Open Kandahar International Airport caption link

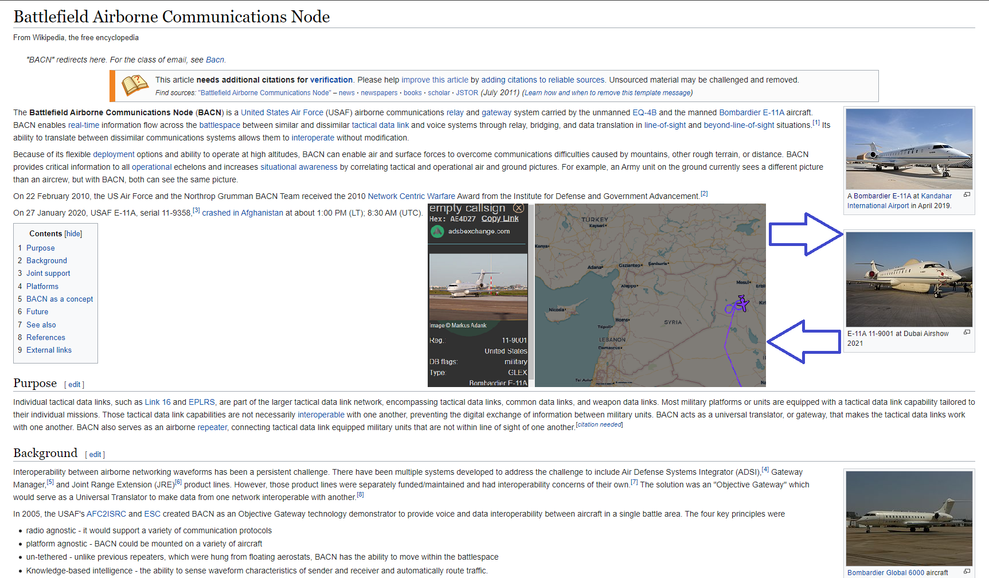[900, 201]
